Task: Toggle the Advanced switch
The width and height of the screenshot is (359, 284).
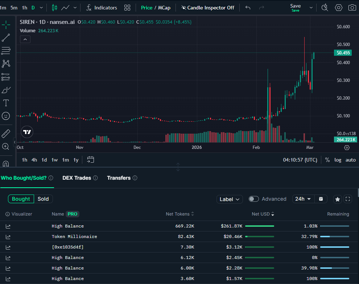Action: tap(254, 199)
